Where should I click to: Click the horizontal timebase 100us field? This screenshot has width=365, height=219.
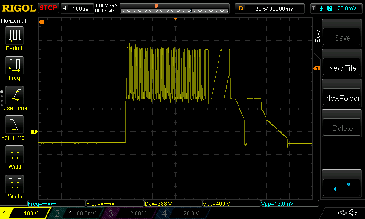(x=80, y=9)
